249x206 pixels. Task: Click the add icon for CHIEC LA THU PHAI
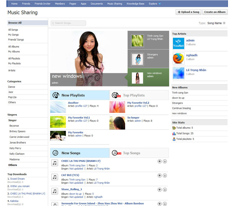[x=160, y=161]
